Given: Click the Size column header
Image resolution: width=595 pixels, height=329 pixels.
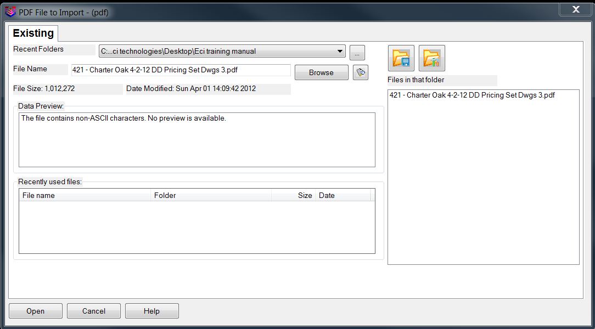Looking at the screenshot, I should tap(293, 196).
